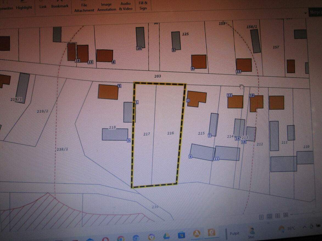The image size is (322, 241).
Task: Choose the Image Annotation tool
Action: pos(107,7)
